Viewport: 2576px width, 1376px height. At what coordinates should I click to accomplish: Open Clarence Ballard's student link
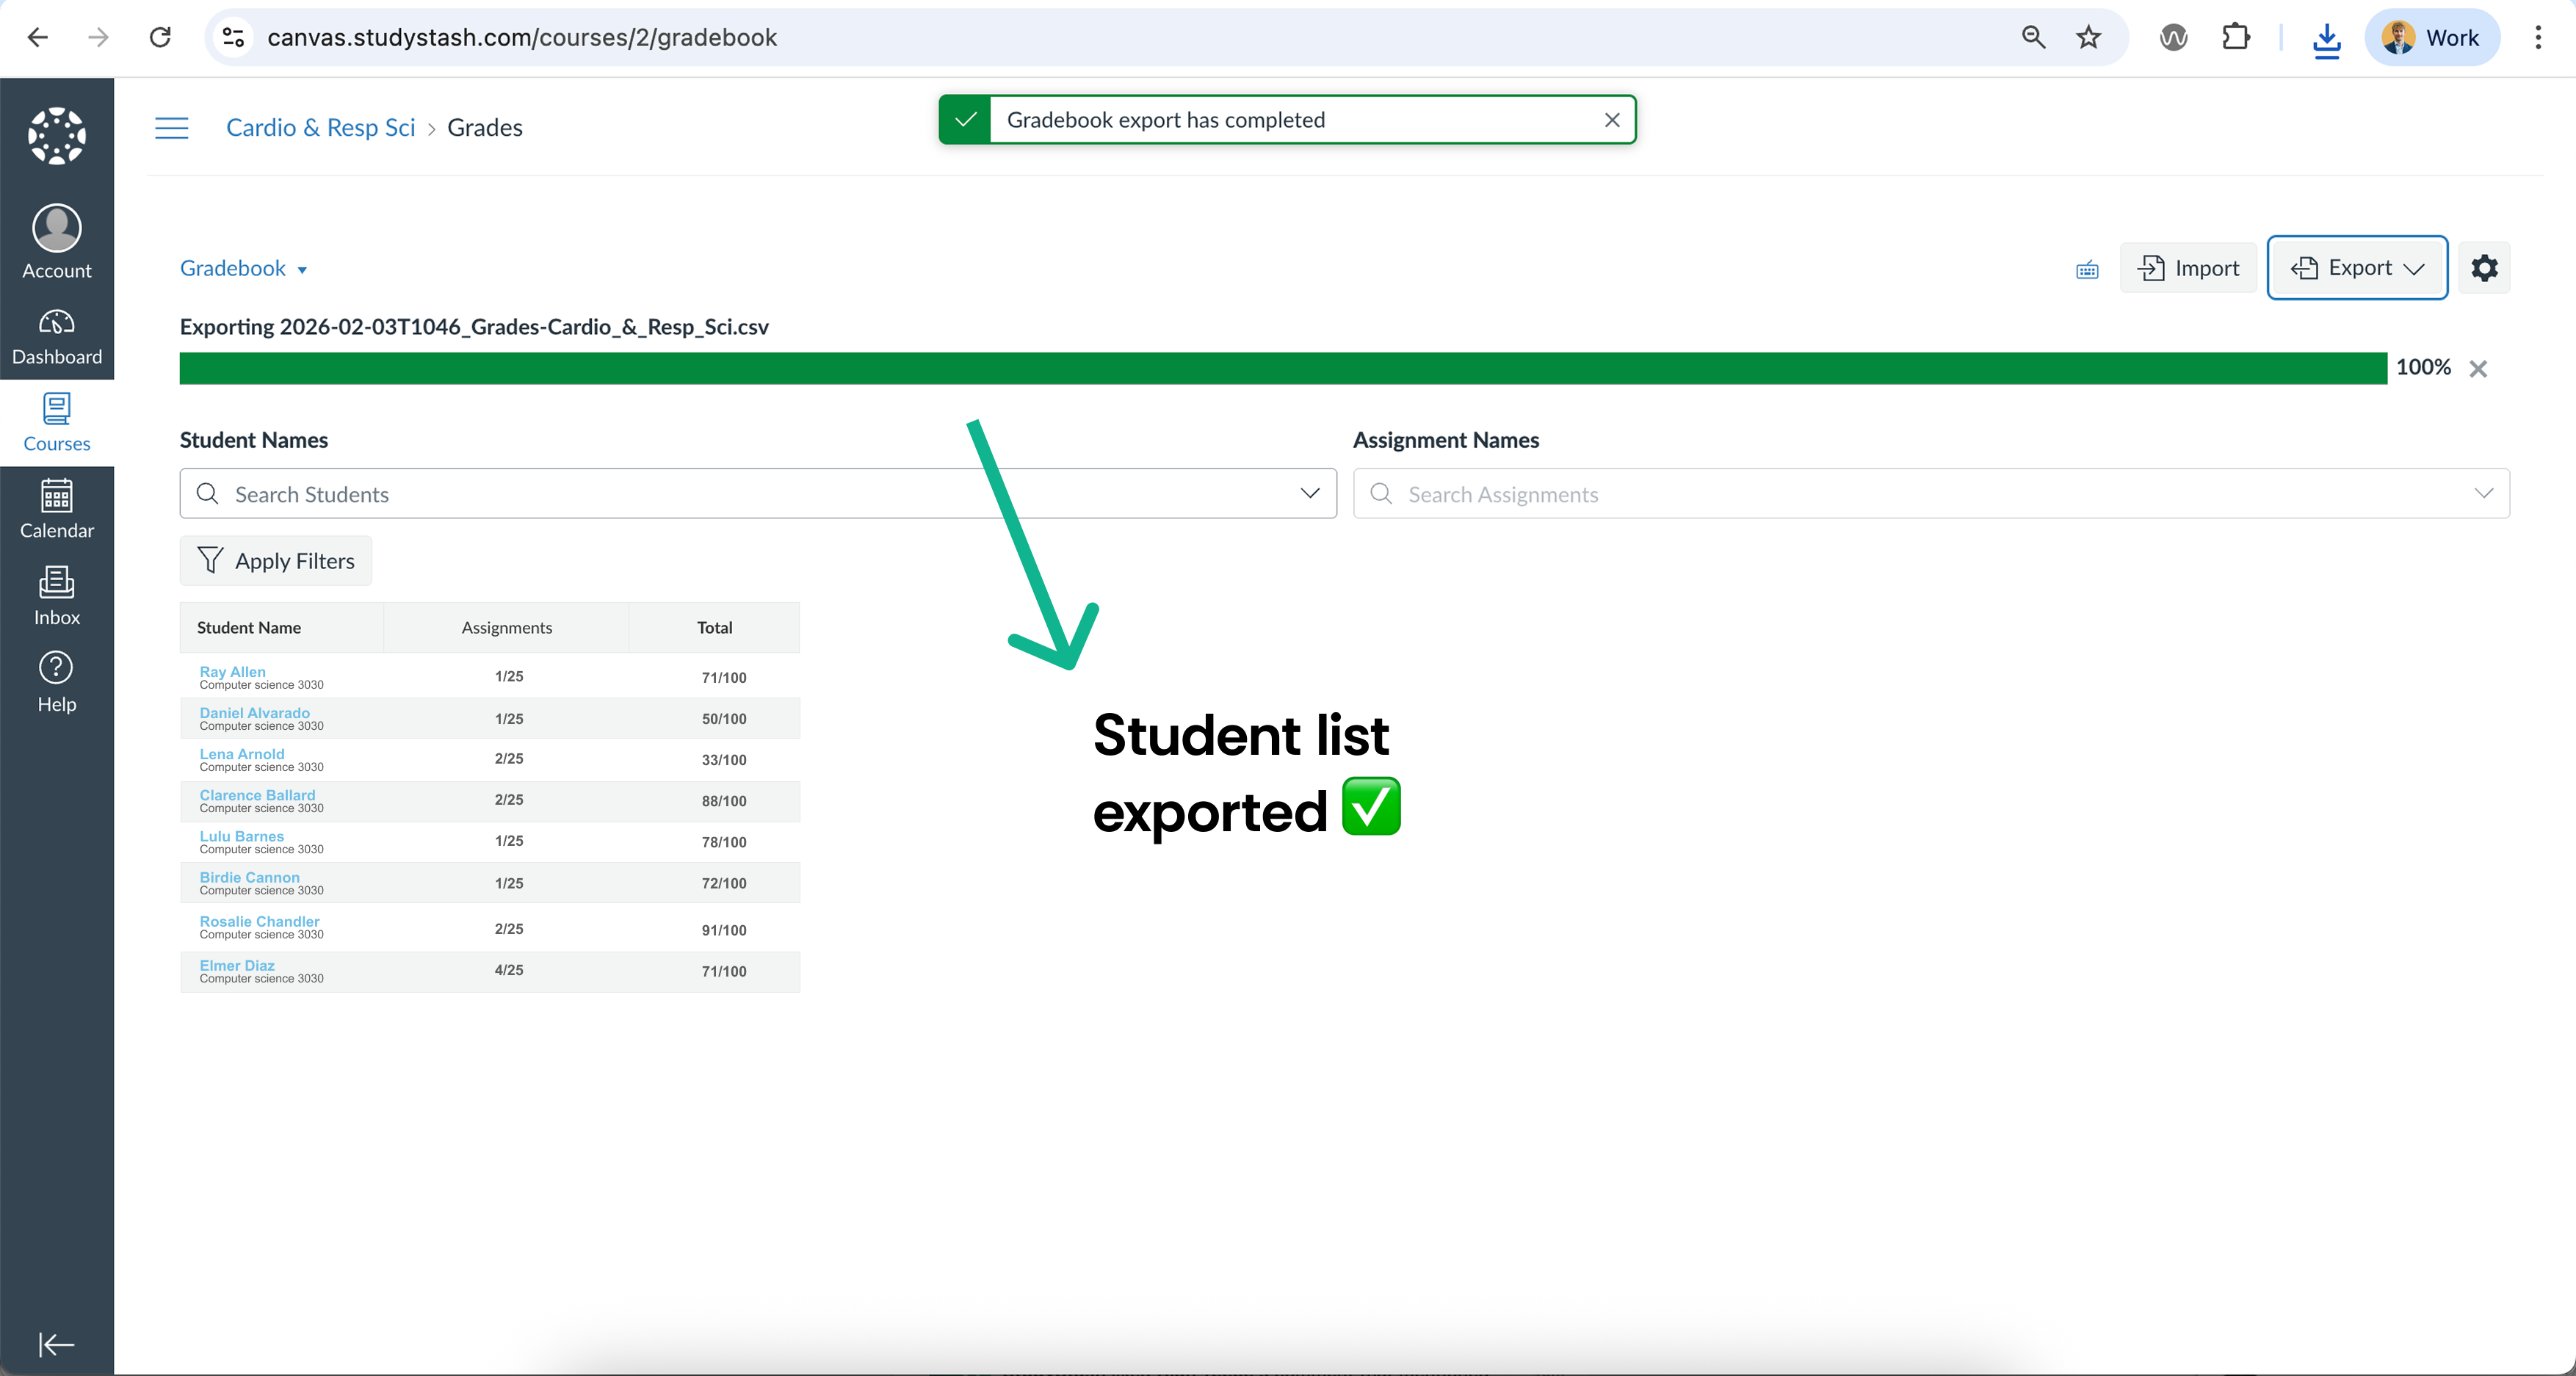[257, 795]
